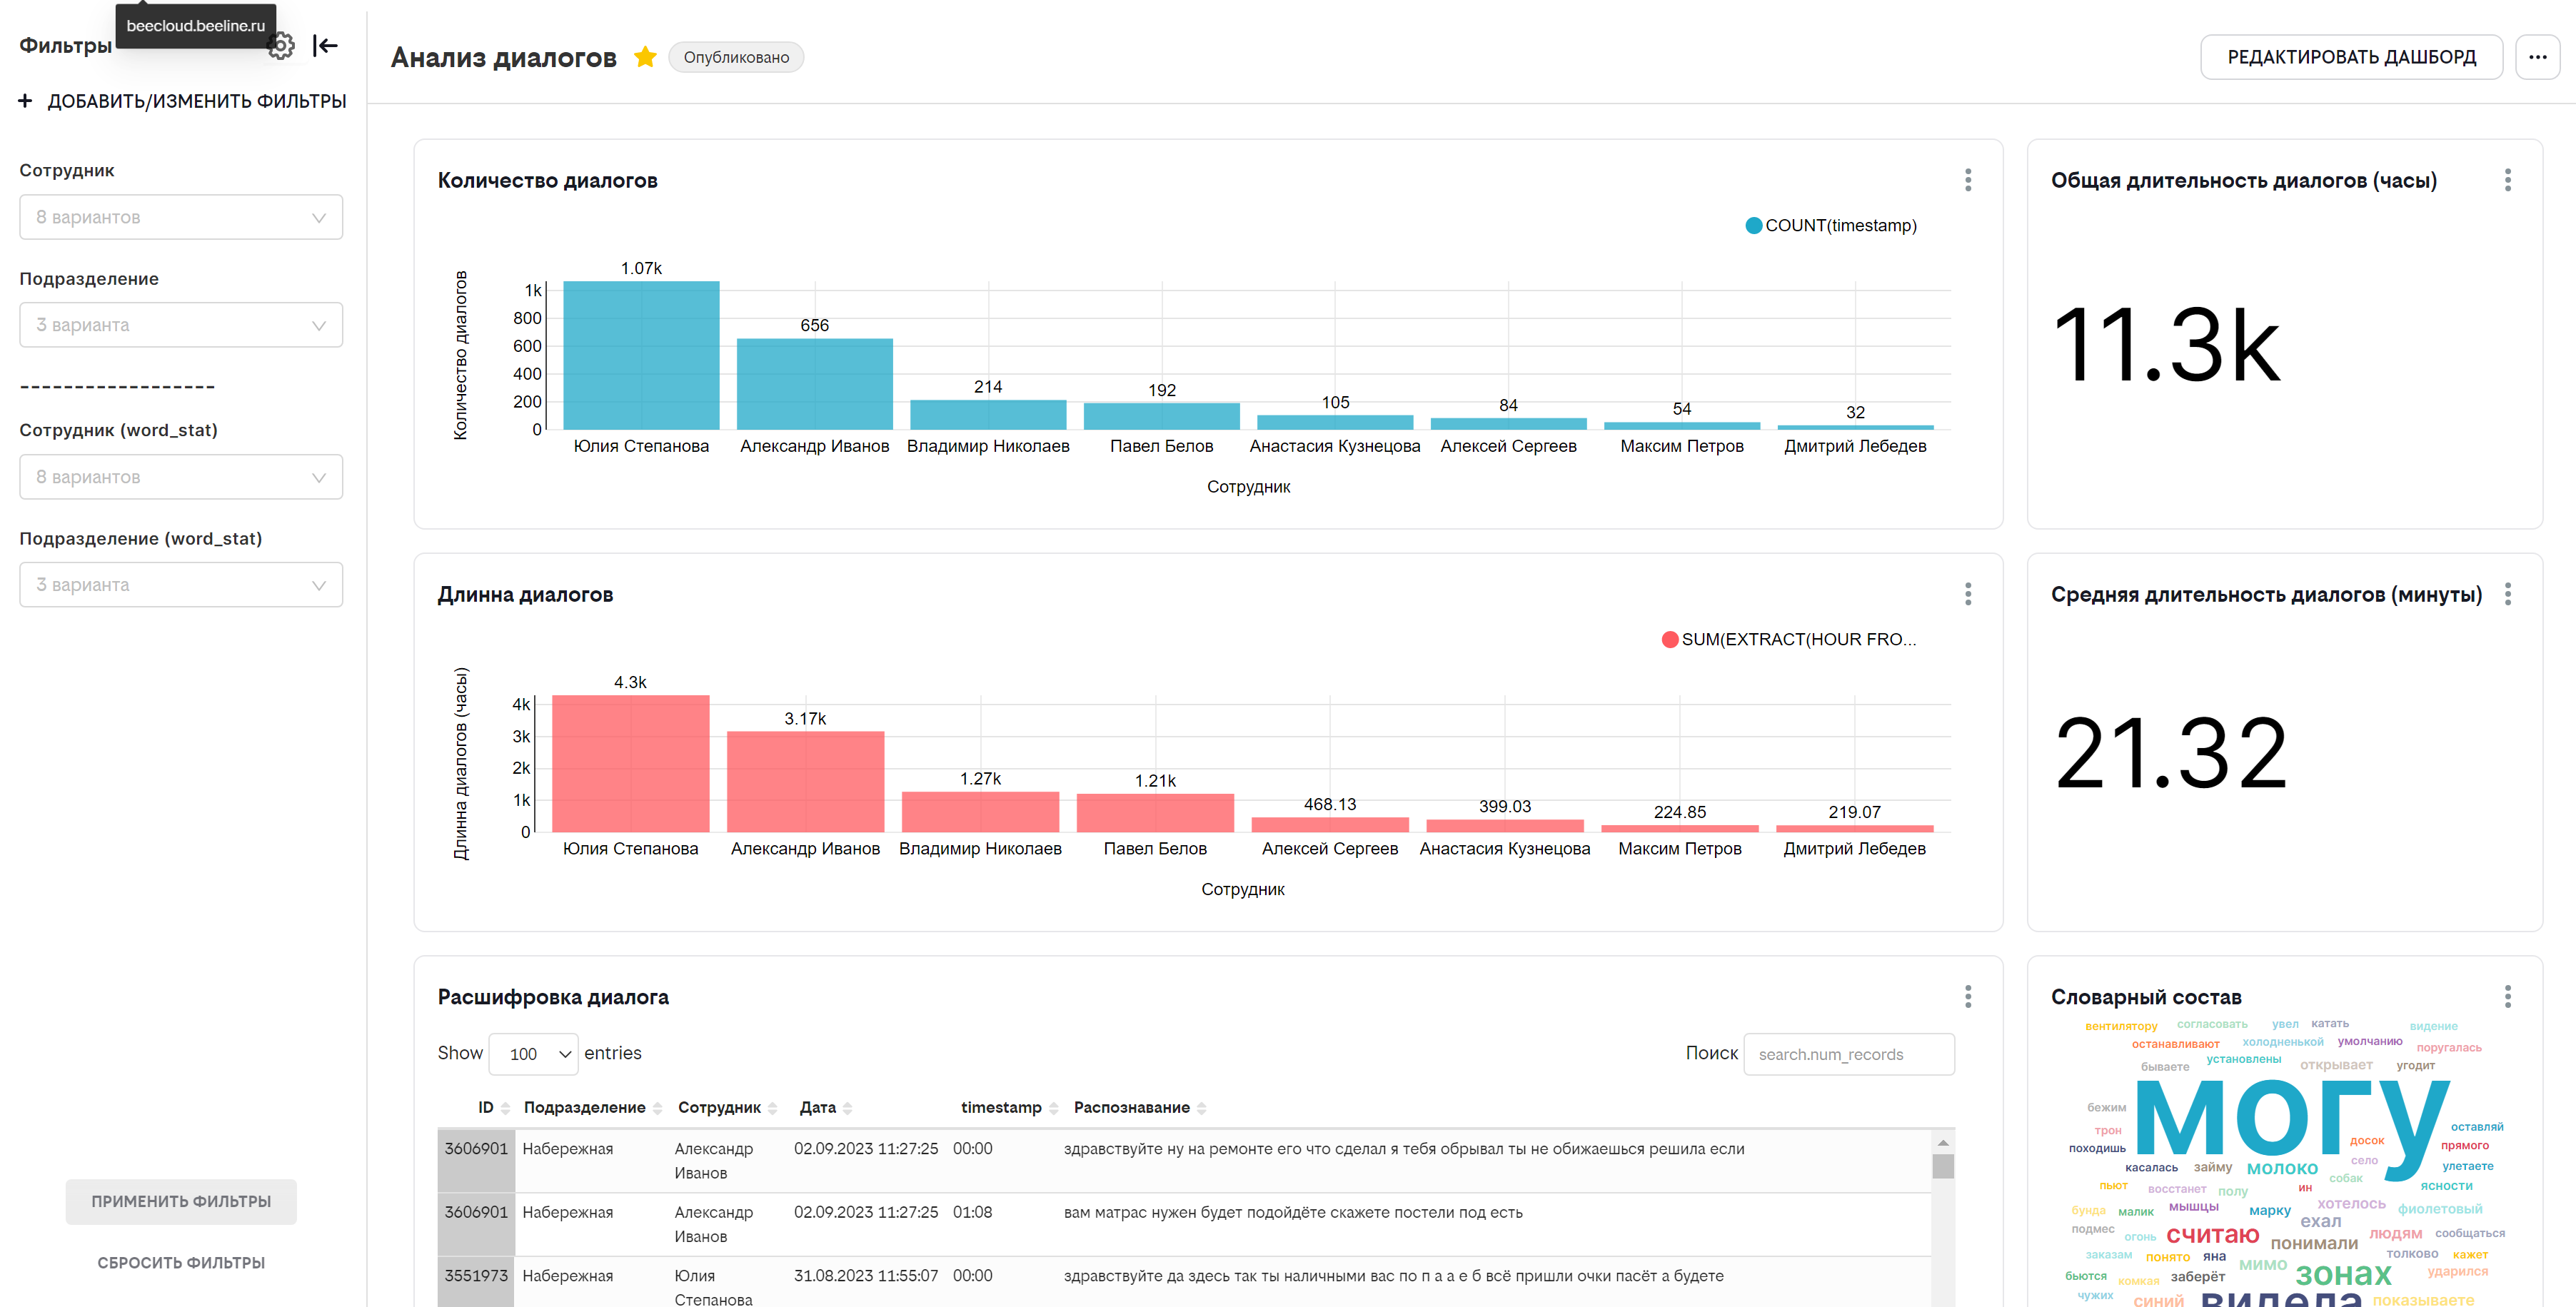
Task: Sort table by Подразделение column
Action: [x=593, y=1107]
